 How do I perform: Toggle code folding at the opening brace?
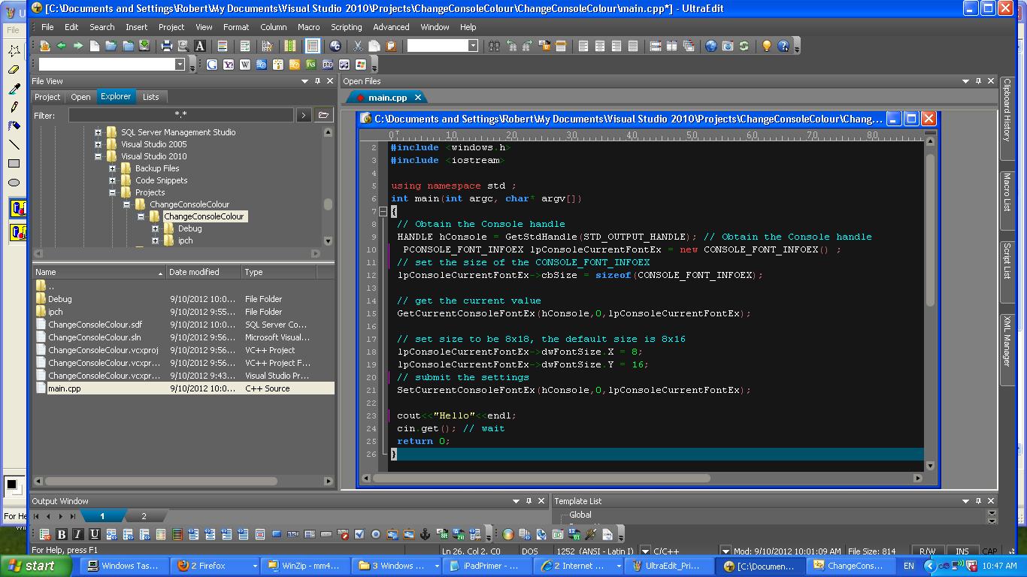tap(383, 211)
